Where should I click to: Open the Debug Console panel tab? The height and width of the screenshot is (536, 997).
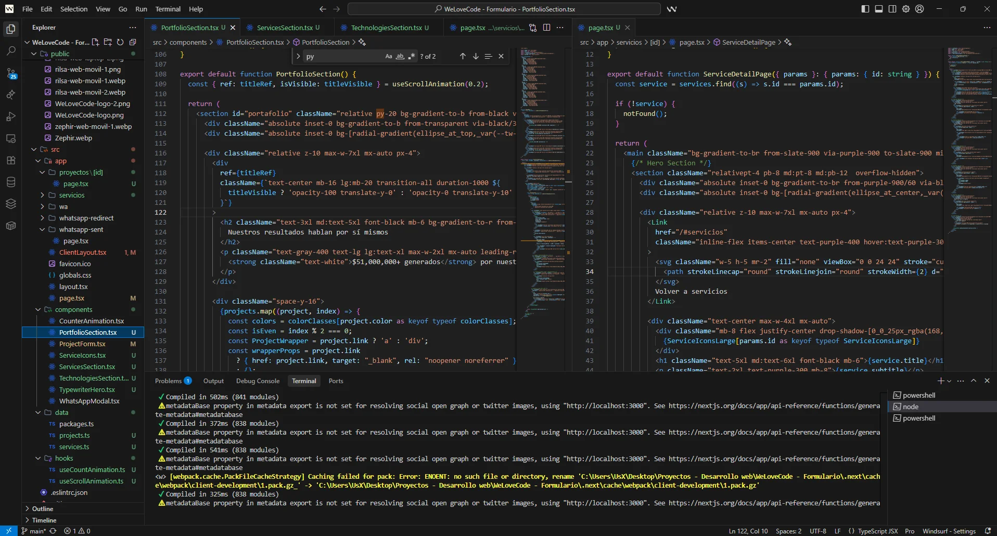(258, 381)
